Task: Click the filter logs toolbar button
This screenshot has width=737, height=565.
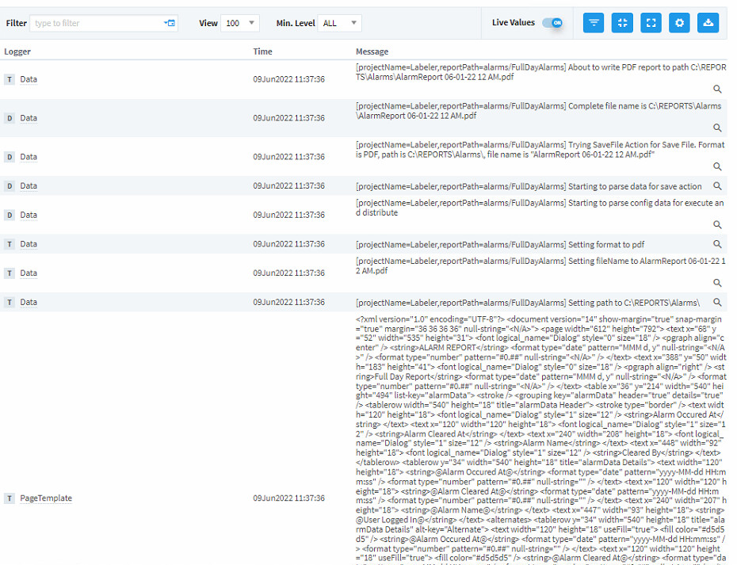Action: (594, 22)
